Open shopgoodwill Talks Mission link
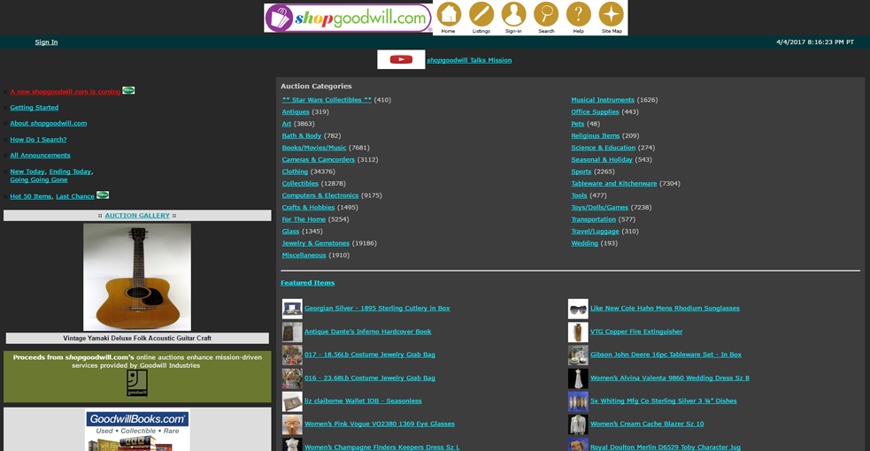The image size is (870, 451). coord(469,60)
